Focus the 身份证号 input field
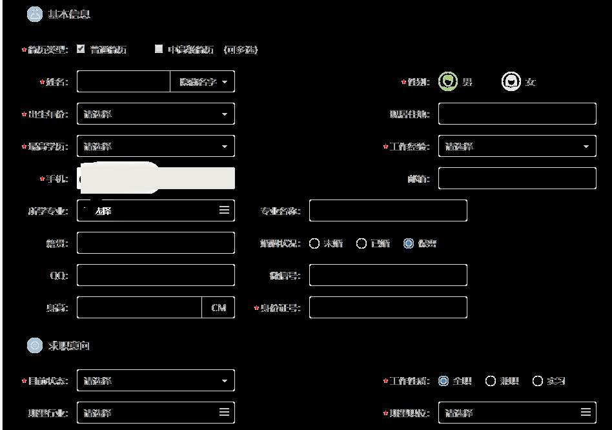The height and width of the screenshot is (430, 612). pyautogui.click(x=387, y=308)
